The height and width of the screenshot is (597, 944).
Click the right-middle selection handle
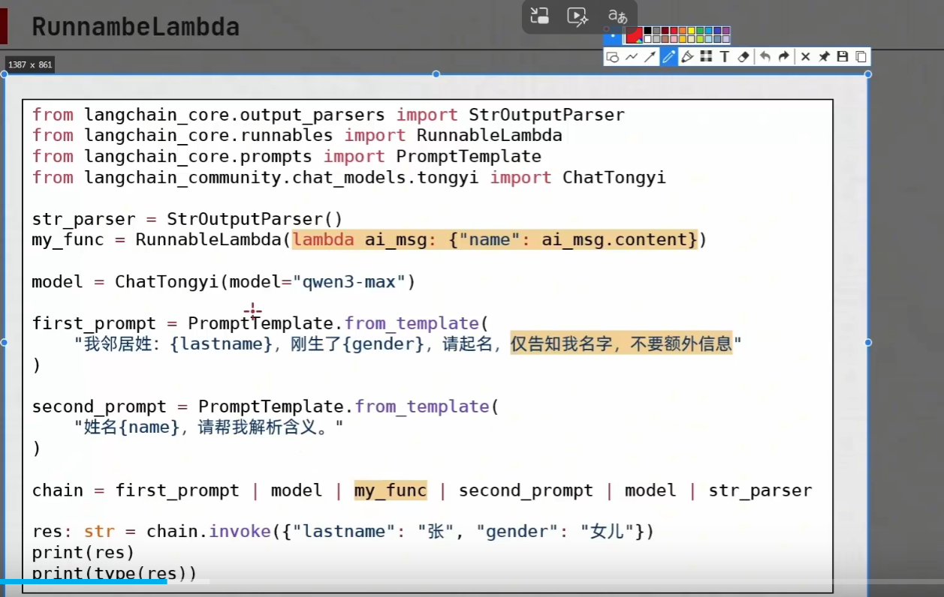coord(868,343)
